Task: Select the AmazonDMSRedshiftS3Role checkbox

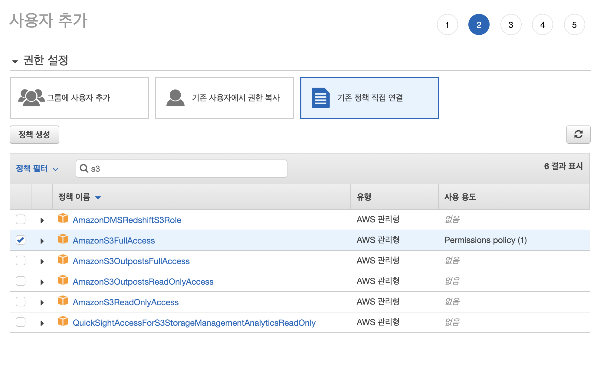Action: 21,219
